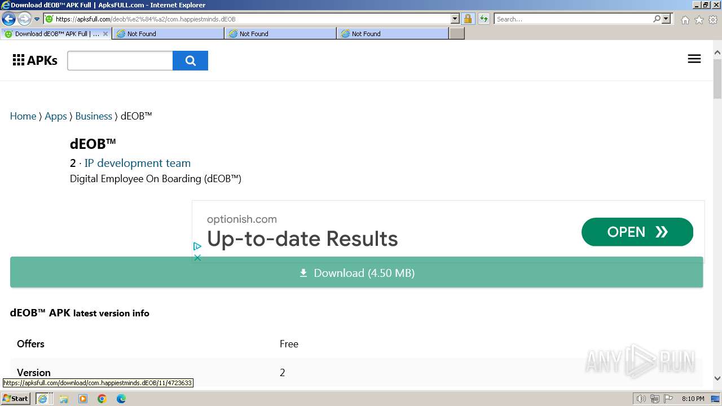
Task: Click the Offers row label
Action: click(30, 344)
